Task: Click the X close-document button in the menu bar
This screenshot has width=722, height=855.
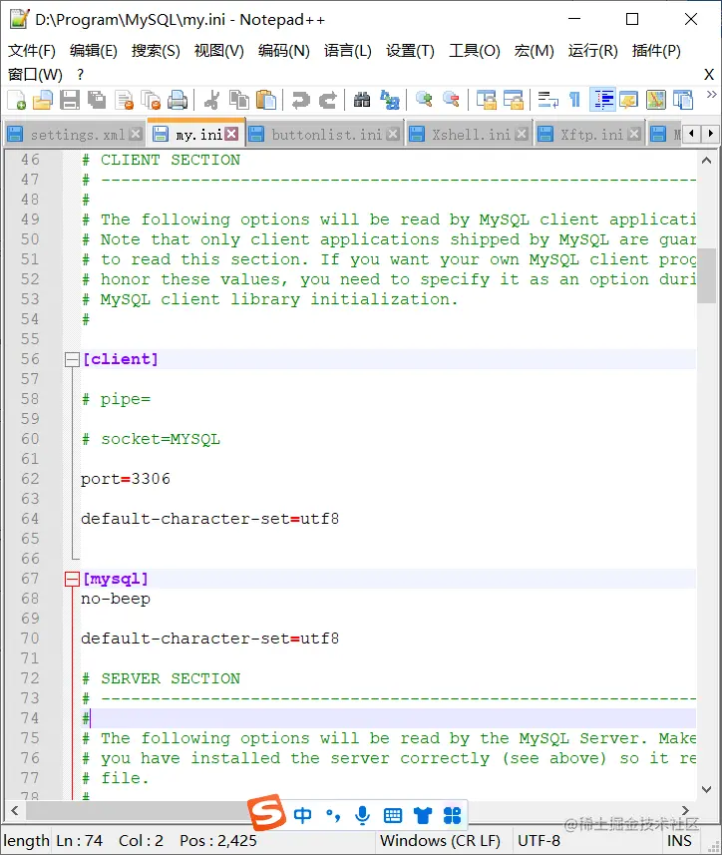Action: pos(709,74)
